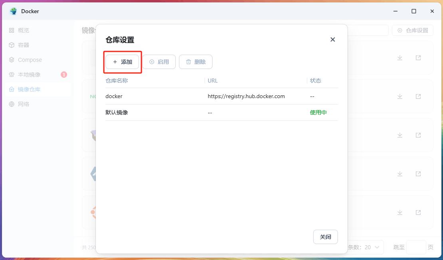This screenshot has width=443, height=260.
Task: Open Compose section in sidebar
Action: point(30,60)
